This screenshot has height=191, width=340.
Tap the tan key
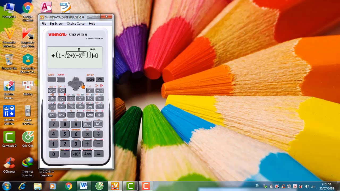pyautogui.click(x=100, y=106)
